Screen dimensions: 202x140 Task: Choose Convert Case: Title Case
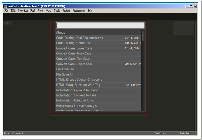99,59
